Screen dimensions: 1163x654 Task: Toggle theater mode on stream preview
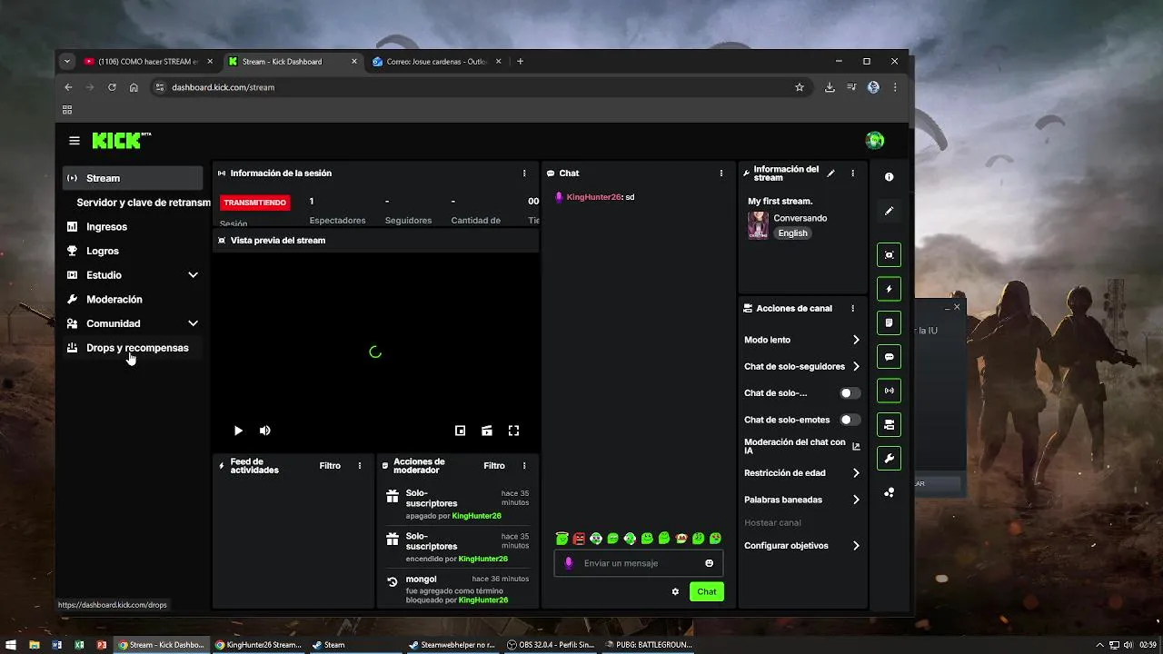click(x=487, y=431)
